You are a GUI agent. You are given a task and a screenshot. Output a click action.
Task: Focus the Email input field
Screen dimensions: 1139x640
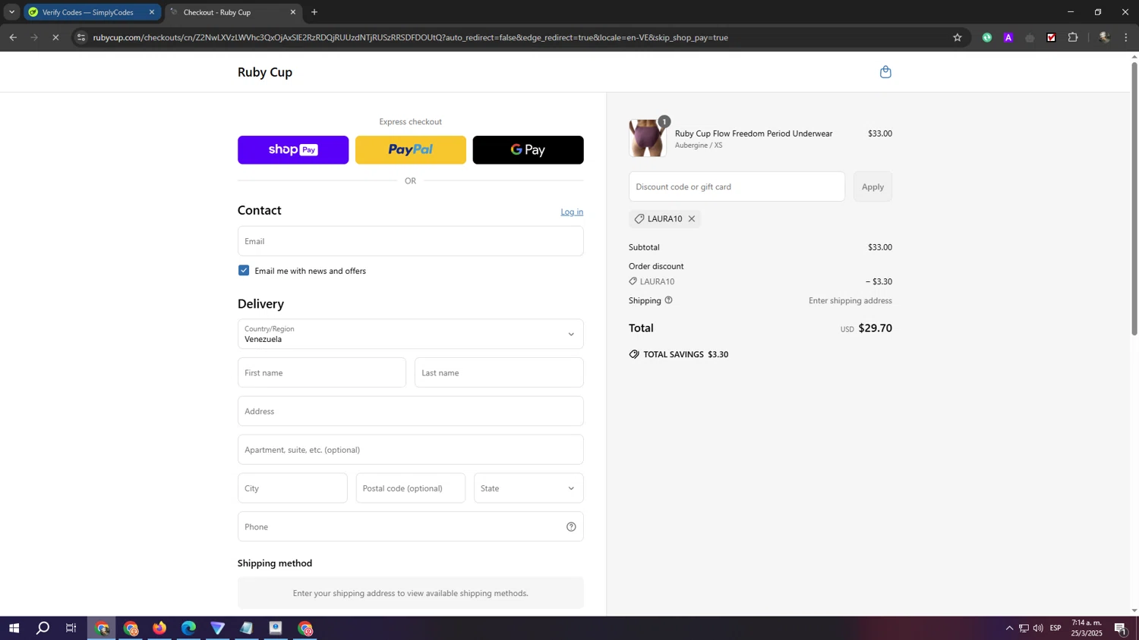(x=411, y=241)
